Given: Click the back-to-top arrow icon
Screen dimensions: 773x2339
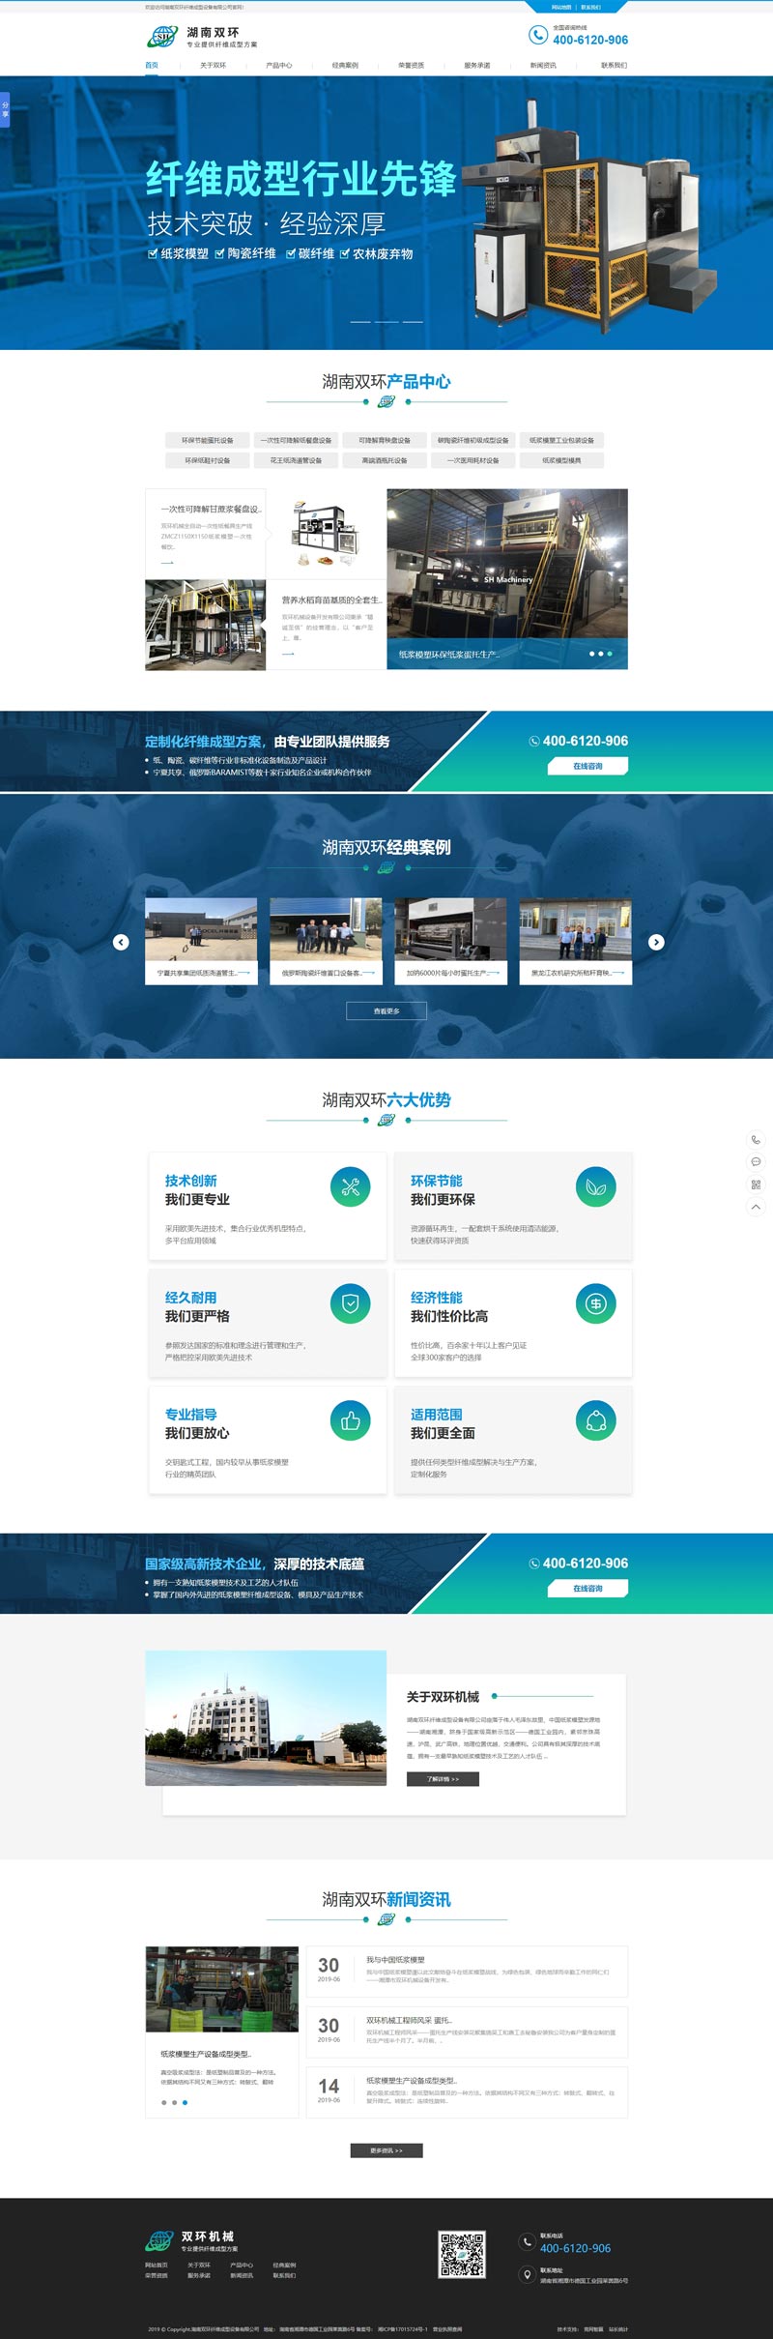Looking at the screenshot, I should click(x=756, y=1207).
